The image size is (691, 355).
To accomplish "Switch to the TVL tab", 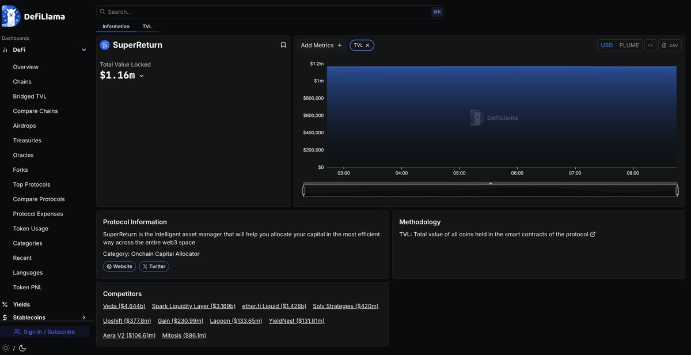I will (x=147, y=27).
